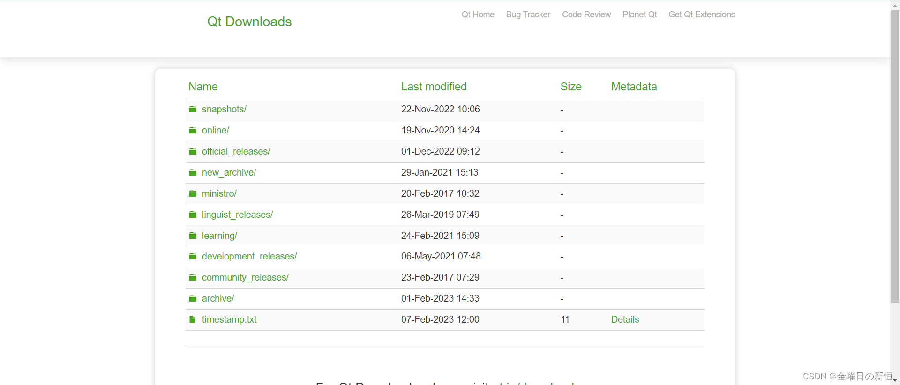Click date 26-Mar-2019 07:49 for linguist_releases
The image size is (900, 385).
click(440, 215)
